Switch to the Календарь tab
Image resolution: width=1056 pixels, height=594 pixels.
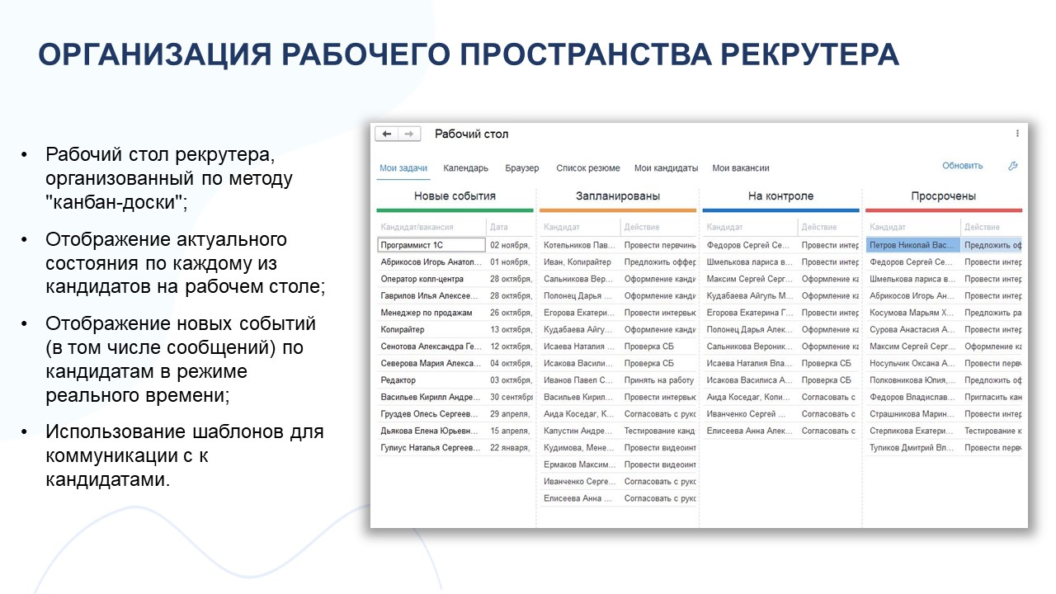(465, 167)
